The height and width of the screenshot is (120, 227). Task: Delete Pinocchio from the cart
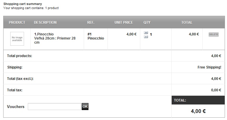point(214,35)
